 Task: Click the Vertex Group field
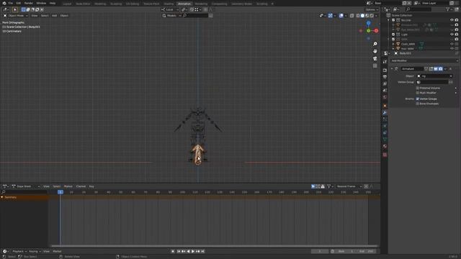click(x=432, y=82)
